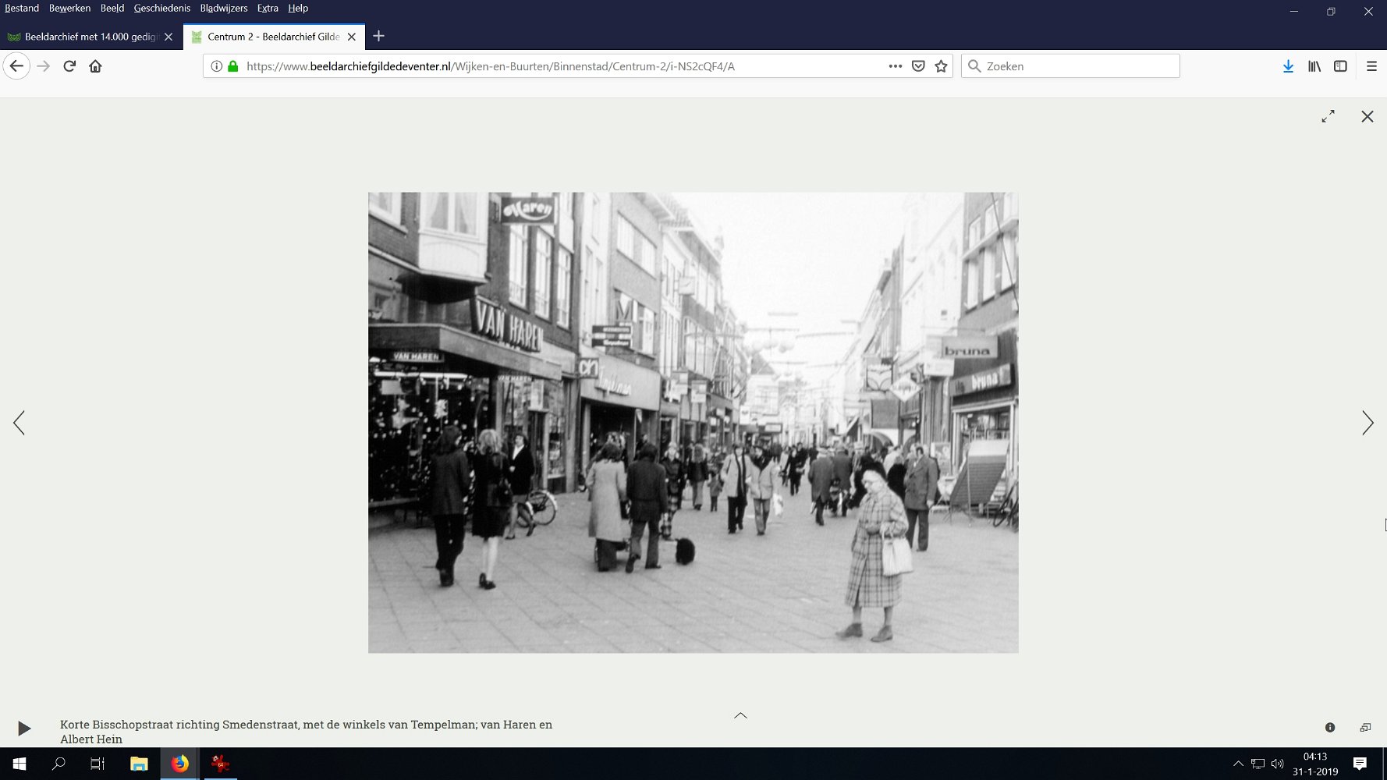Click the red app icon on taskbar
Viewport: 1387px width, 780px height.
(220, 764)
